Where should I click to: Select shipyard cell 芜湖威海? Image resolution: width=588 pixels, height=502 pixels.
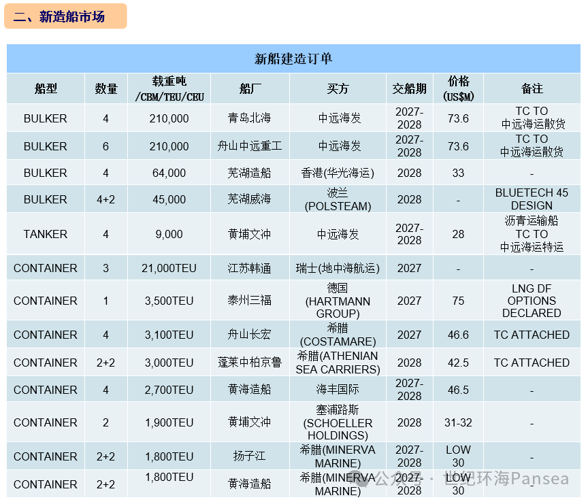click(x=249, y=199)
